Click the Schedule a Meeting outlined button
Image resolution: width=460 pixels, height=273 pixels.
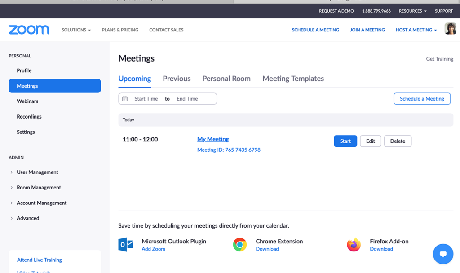coord(422,98)
